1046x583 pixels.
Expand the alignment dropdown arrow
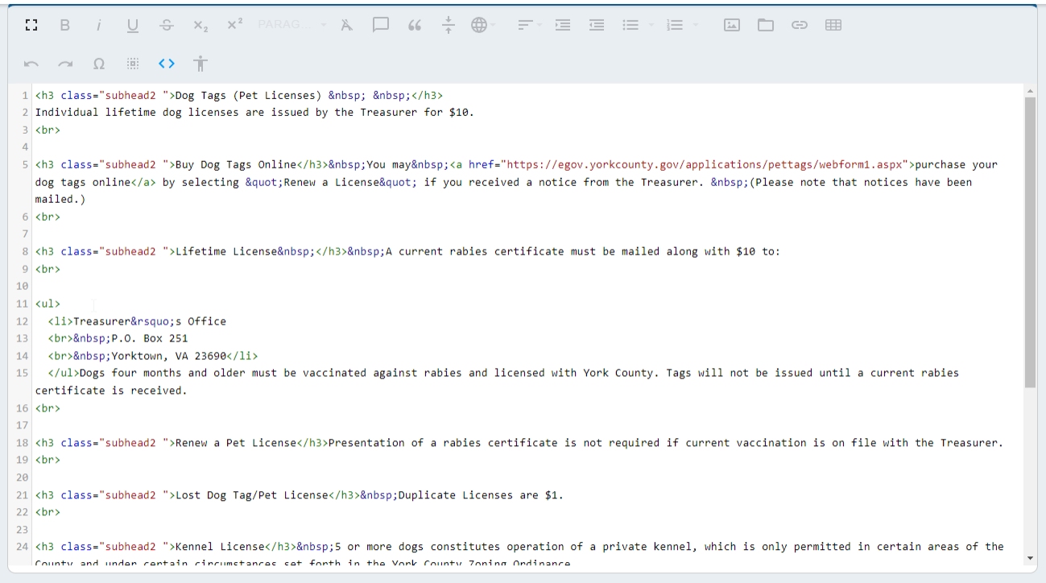click(540, 25)
